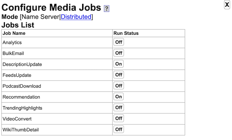Turn off the DescriptionUpdate job
232x140 pixels.
[x=119, y=64]
